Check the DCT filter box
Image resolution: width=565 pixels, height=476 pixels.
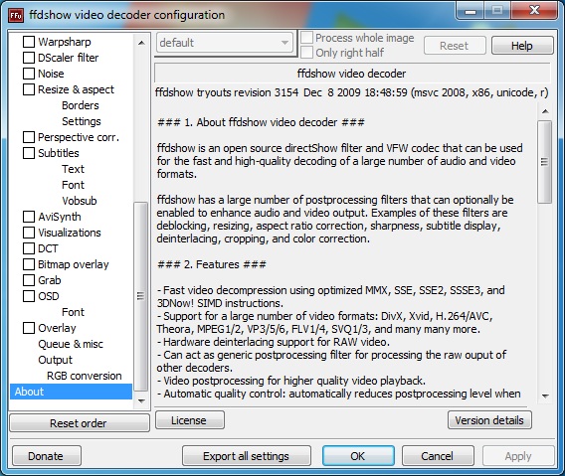click(x=29, y=248)
